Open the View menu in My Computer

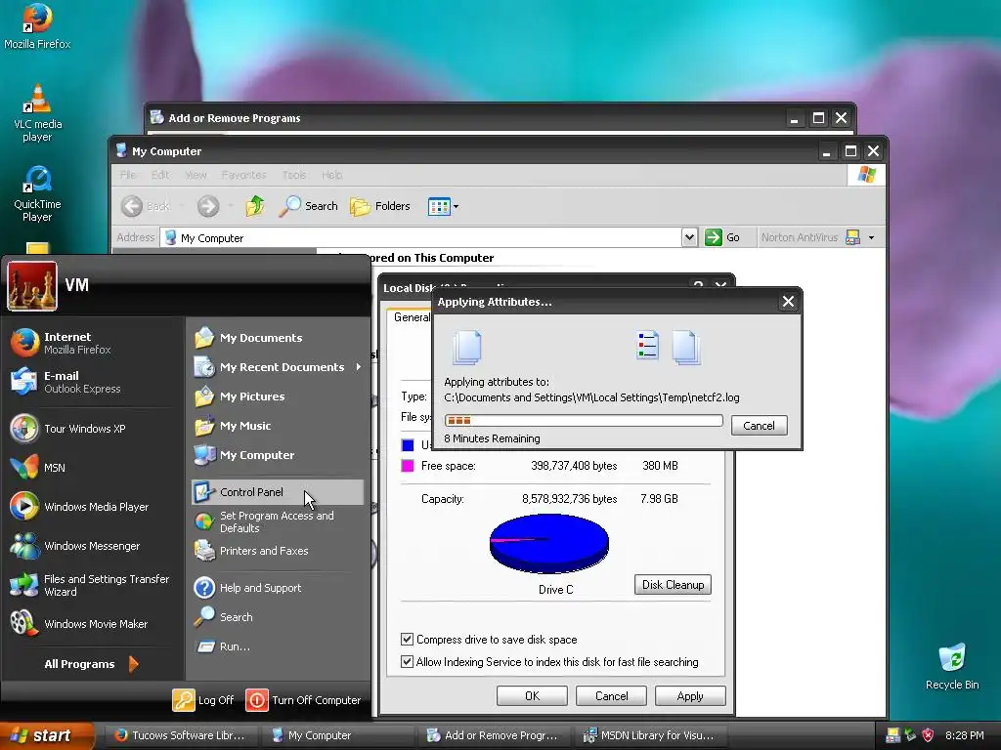coord(196,175)
